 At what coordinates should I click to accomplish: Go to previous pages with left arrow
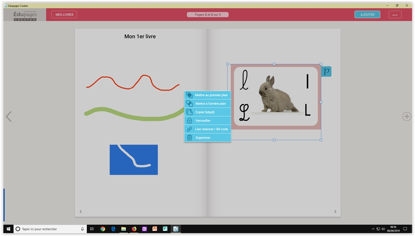(x=9, y=116)
